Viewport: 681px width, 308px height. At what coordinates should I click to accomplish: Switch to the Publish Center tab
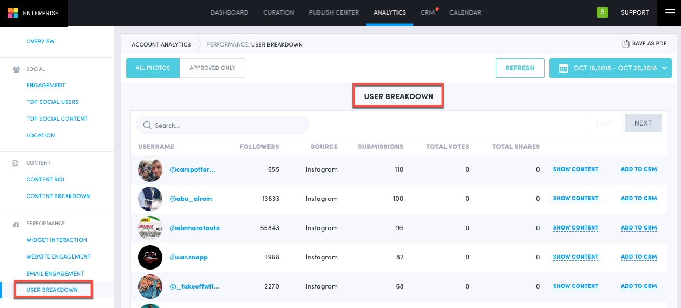tap(333, 12)
